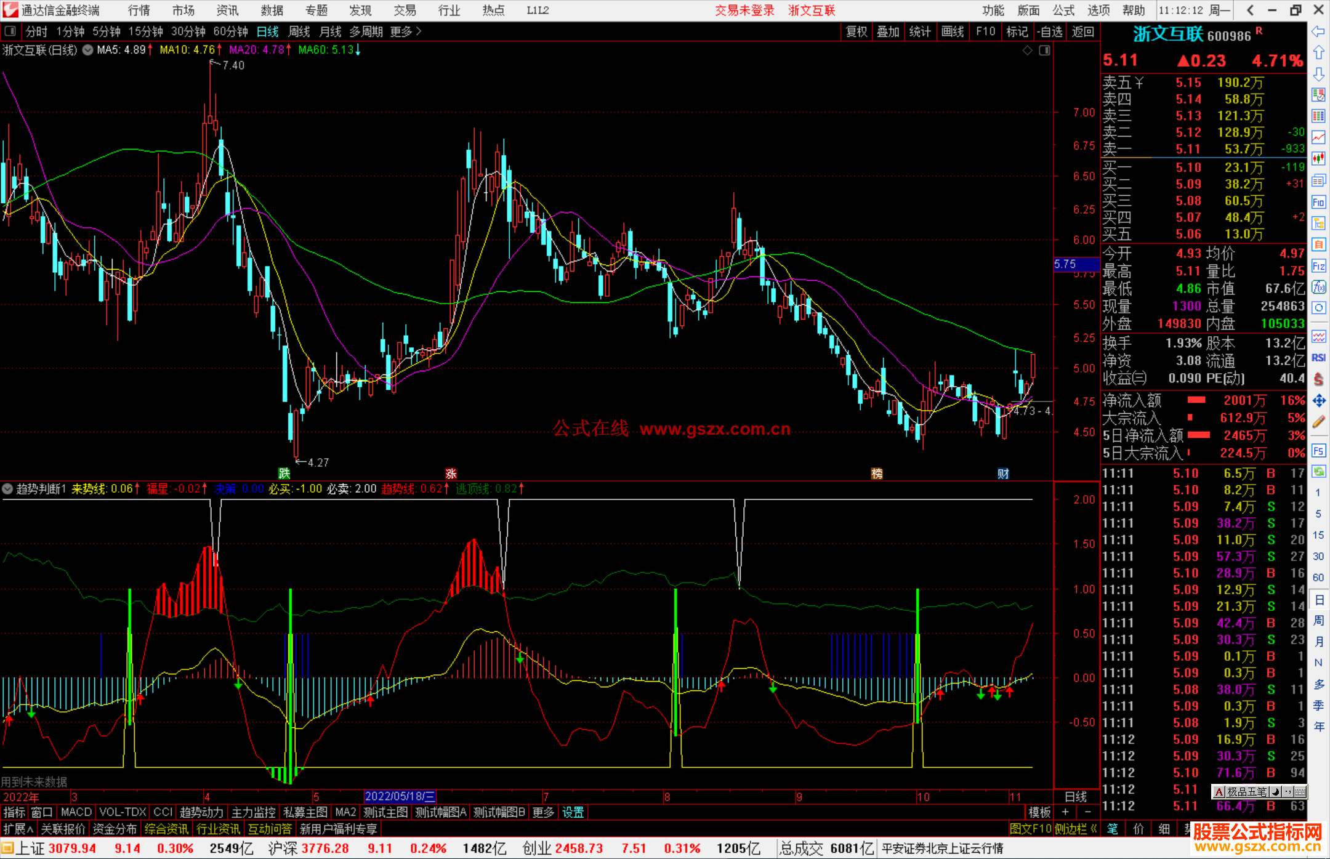The image size is (1330, 859).
Task: Select the 周 weekly period in right sidebar
Action: coord(1318,621)
